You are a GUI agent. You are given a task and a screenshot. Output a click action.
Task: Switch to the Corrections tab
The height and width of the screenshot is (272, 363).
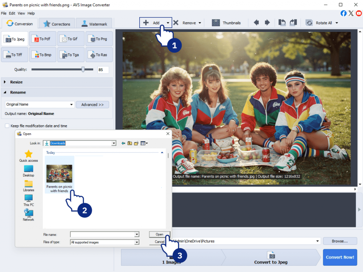tap(57, 24)
